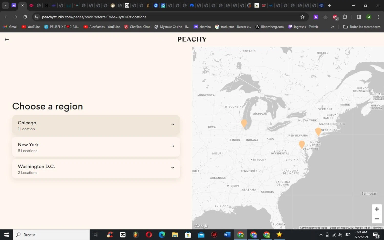384x240 pixels.
Task: Open the notification center with 21 badge
Action: tap(376, 235)
